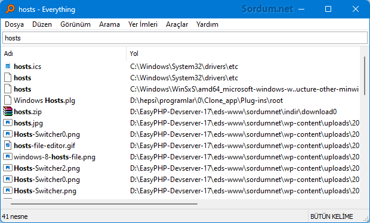Viewport: 370px width, 223px height.
Task: Select the hosts.ics file name
Action: click(x=27, y=67)
